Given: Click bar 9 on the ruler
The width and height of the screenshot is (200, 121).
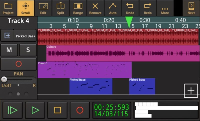Looking at the screenshot, I should tap(91, 26).
